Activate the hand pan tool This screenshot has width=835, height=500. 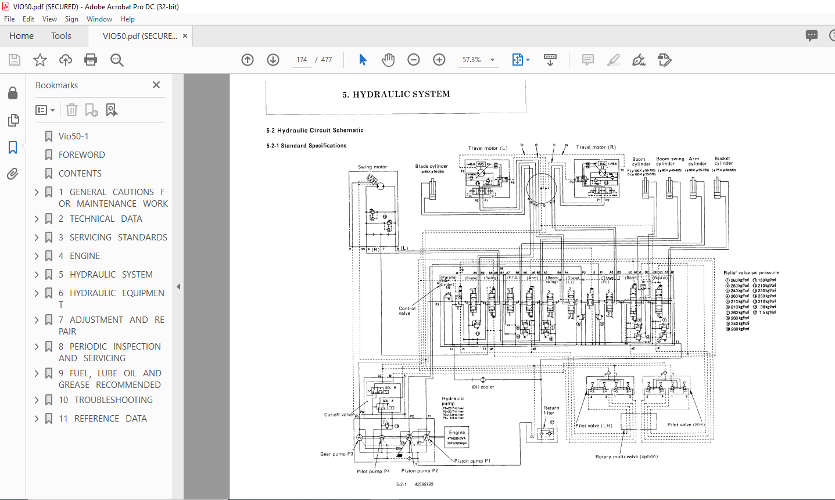coord(388,60)
